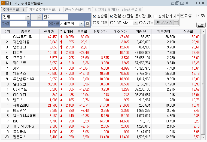The height and width of the screenshot is (142, 207).
Task: Select the THE MIDONG stock name
Action: pyautogui.click(x=23, y=126)
